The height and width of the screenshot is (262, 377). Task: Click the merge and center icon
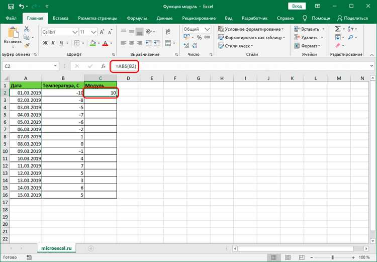(168, 43)
